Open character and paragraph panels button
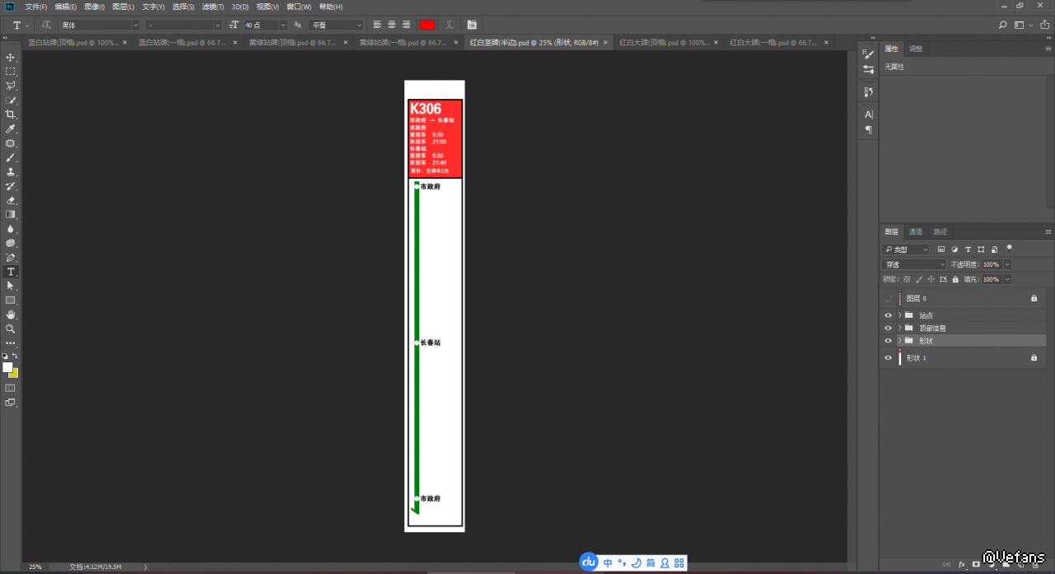Viewport: 1055px width, 574px height. point(472,26)
